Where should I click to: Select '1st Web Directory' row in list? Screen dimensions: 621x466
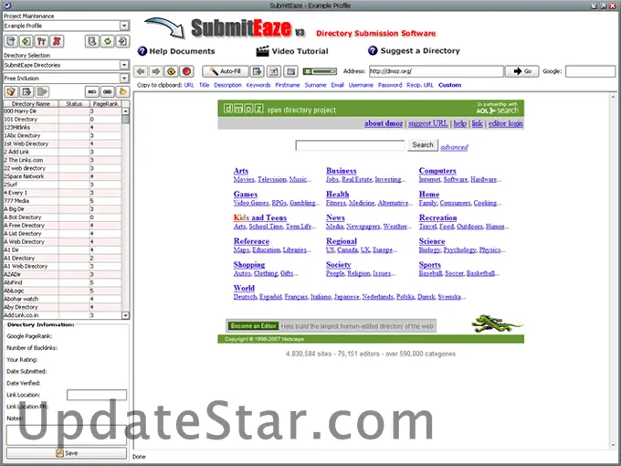63,143
